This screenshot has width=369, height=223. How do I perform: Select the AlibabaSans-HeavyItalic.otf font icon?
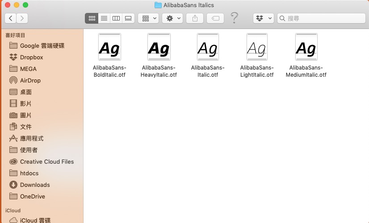[x=159, y=47]
